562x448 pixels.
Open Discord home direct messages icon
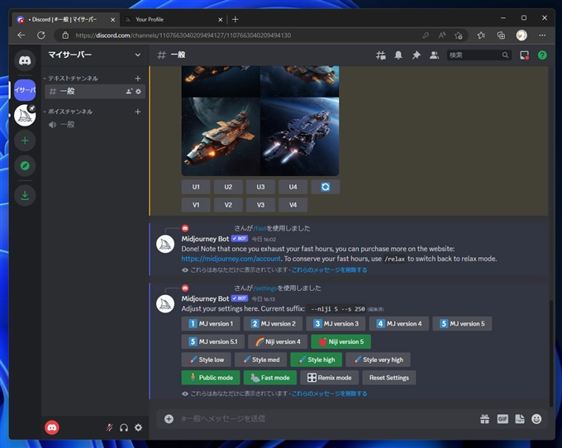click(25, 60)
